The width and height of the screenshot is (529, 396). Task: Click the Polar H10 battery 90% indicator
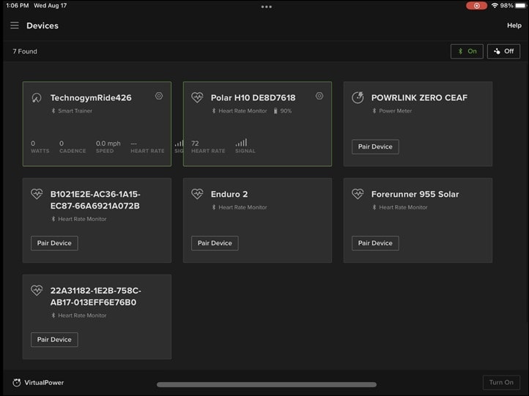(283, 111)
